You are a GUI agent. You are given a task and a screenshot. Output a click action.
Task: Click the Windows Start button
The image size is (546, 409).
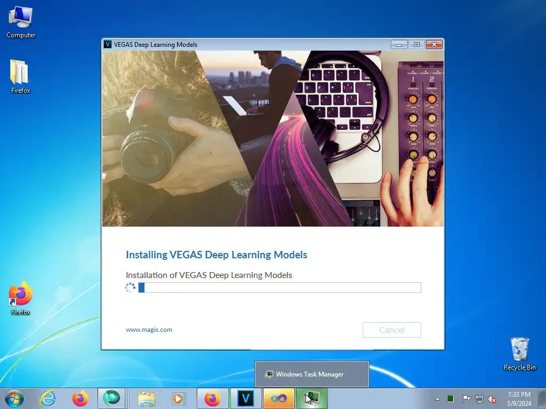pos(14,398)
